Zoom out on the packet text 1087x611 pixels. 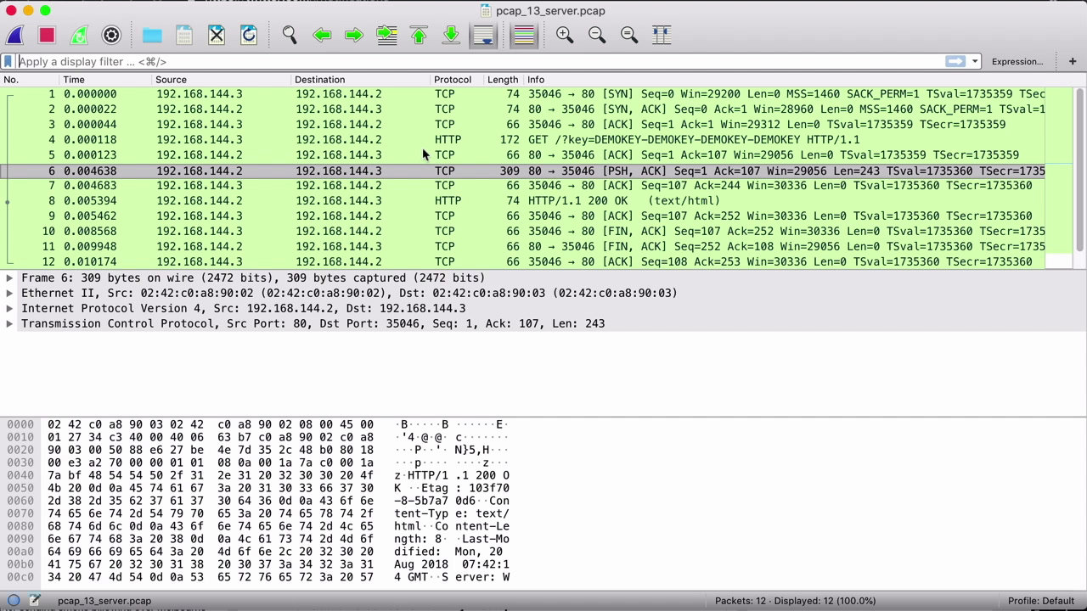(597, 35)
